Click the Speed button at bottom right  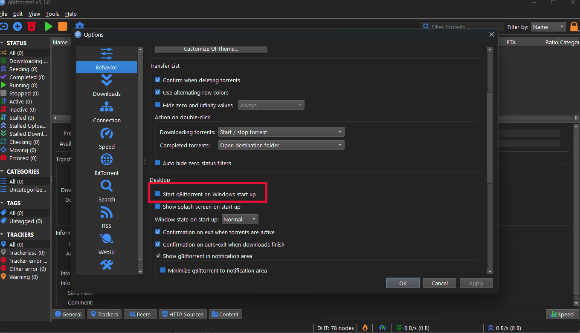(x=562, y=314)
